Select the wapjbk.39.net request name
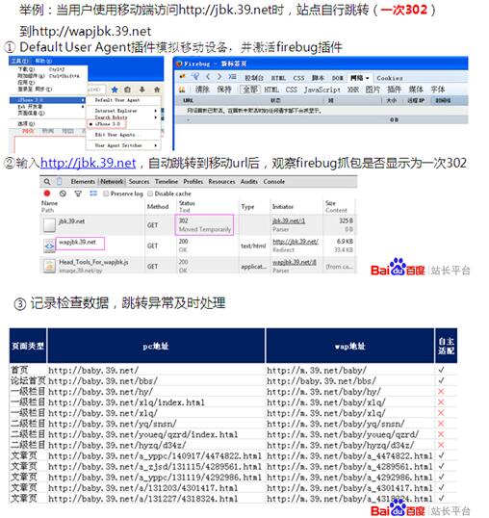Viewport: 489px width, 518px height. click(78, 243)
